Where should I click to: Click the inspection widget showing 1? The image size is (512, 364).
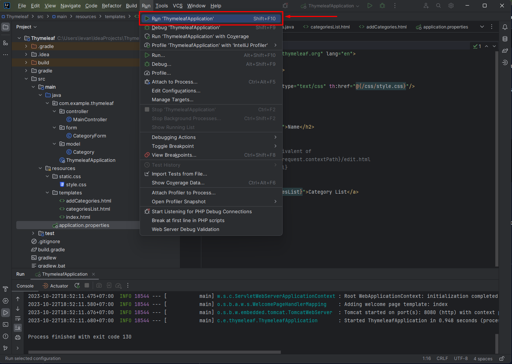[477, 46]
